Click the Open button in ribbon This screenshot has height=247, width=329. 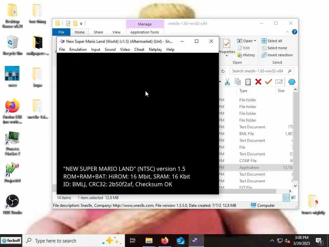pyautogui.click(x=245, y=41)
